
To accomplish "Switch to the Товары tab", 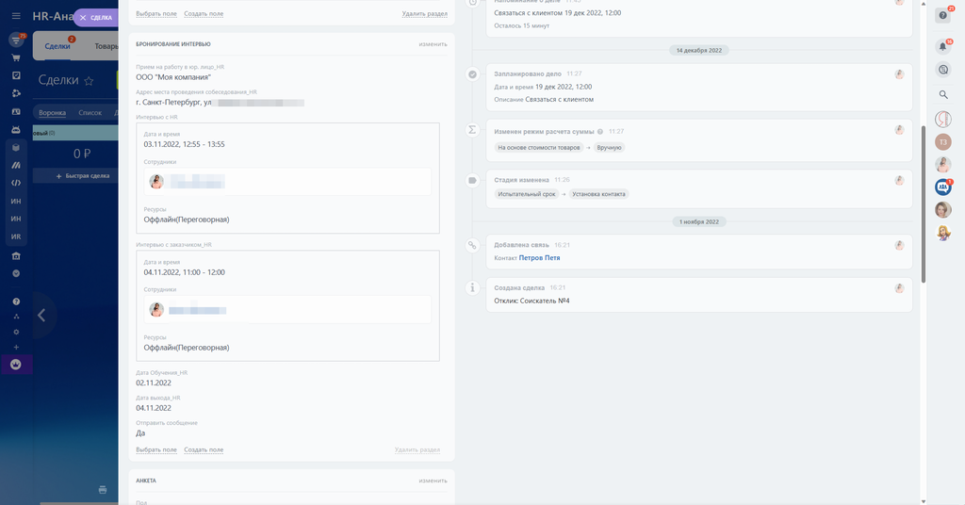I will [x=106, y=46].
